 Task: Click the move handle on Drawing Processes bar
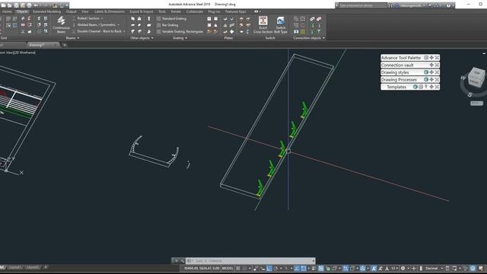pyautogui.click(x=431, y=79)
